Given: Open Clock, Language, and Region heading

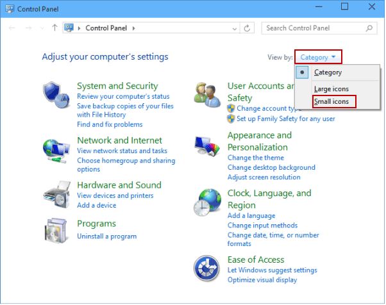Looking at the screenshot, I should (269, 199).
